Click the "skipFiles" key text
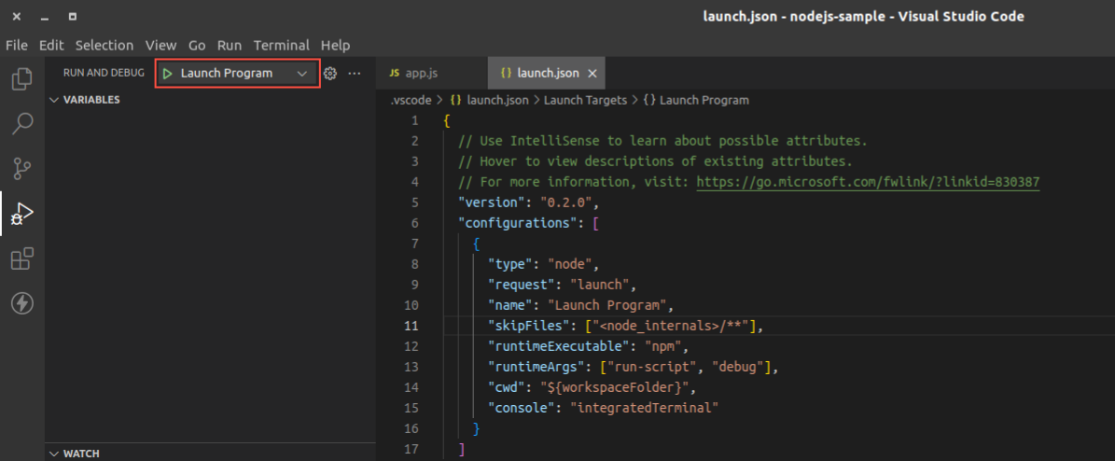1115x461 pixels. click(529, 326)
